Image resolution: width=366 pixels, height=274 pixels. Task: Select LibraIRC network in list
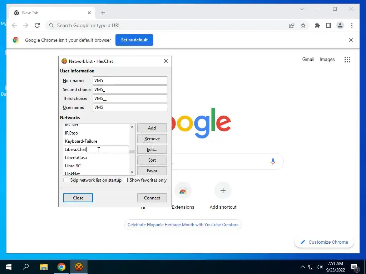96,166
